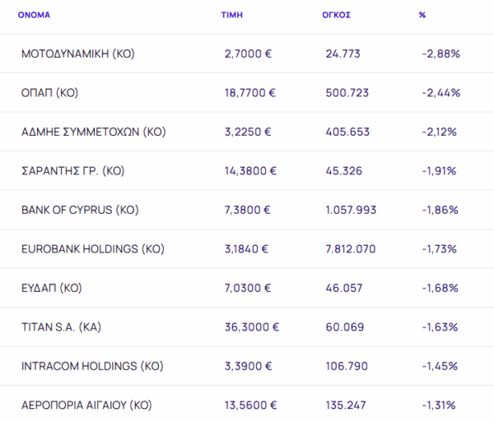Select change -2,44% cell
The width and height of the screenshot is (494, 422).
pyautogui.click(x=441, y=93)
